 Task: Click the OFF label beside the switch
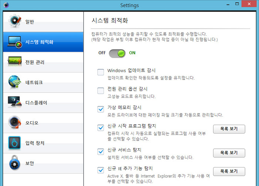[x=102, y=53]
